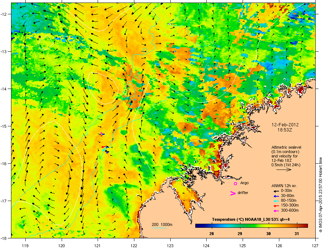
Task: Click the longitude axis label 123
Action: (x=170, y=245)
